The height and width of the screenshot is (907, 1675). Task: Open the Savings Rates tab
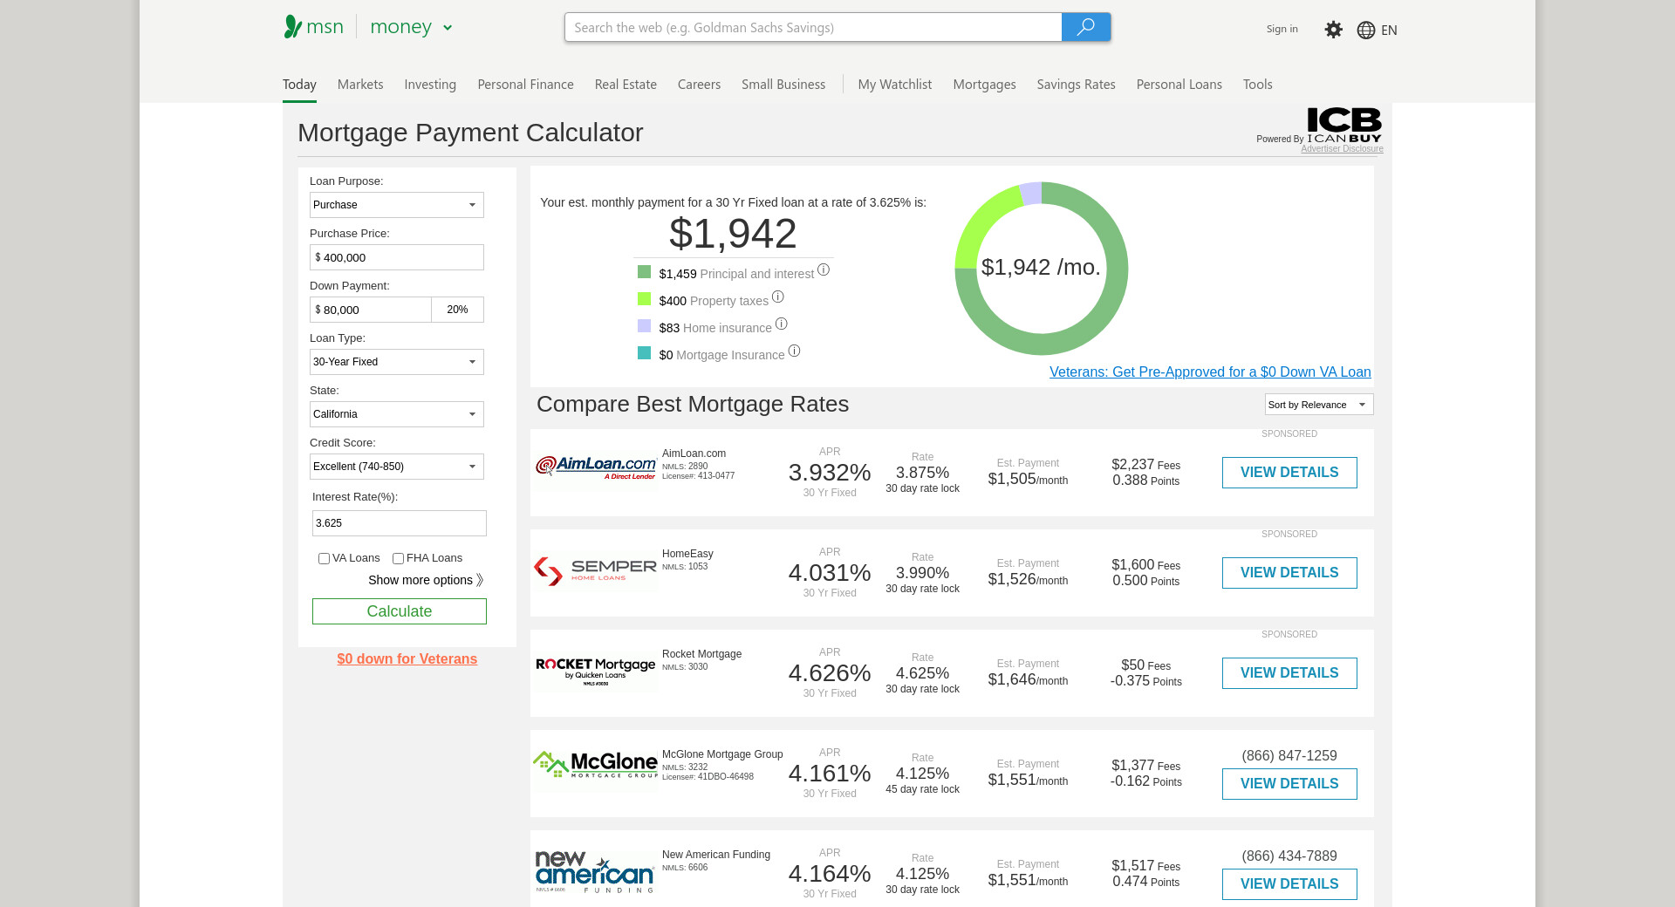1076,85
